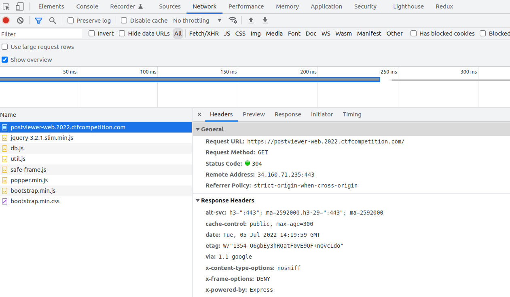The image size is (510, 297).
Task: Open the Console panel
Action: 87,6
